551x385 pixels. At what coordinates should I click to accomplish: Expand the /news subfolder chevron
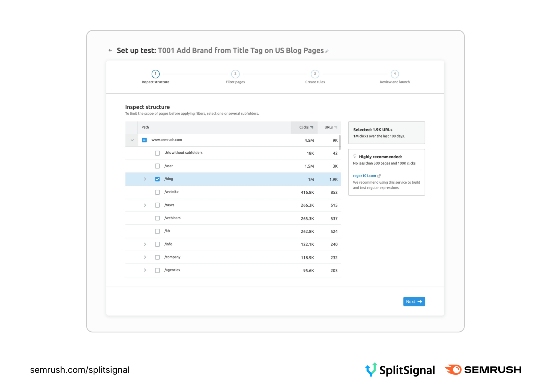(x=145, y=205)
